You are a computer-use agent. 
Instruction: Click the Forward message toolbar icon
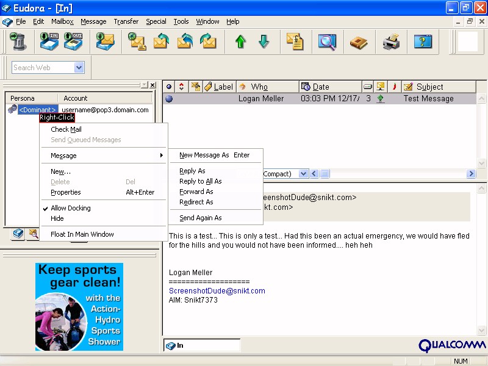(208, 41)
